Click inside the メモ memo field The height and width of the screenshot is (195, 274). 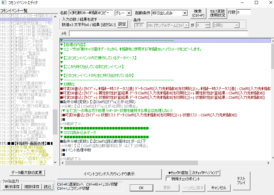coord(141,34)
